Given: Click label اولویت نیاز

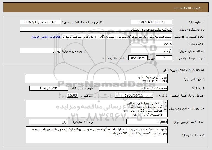Looking at the screenshot, I should click(x=197, y=44).
